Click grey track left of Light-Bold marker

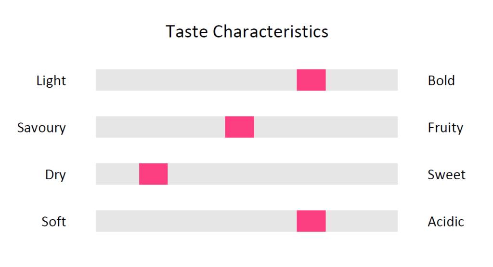tap(196, 80)
